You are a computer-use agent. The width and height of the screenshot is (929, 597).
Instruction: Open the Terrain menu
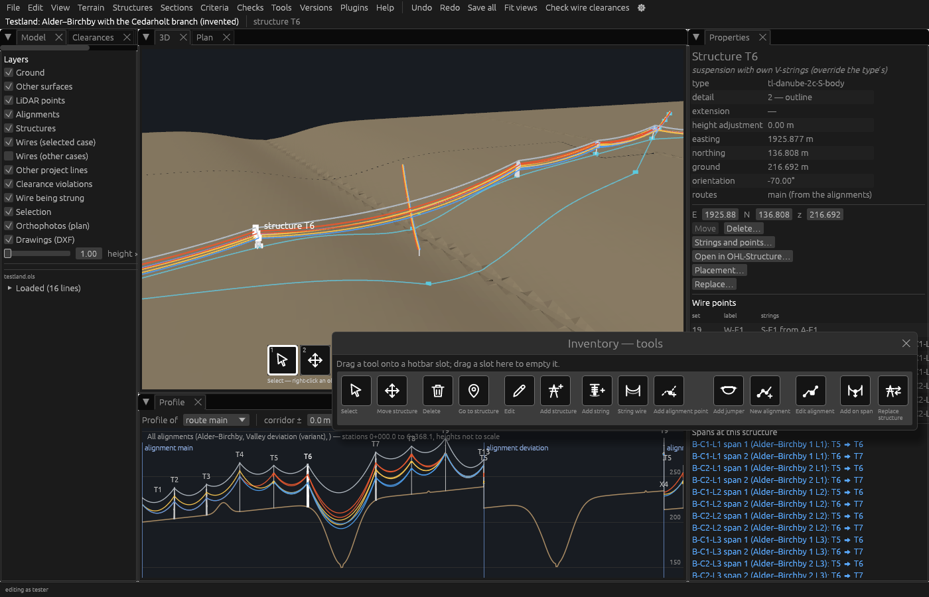pyautogui.click(x=91, y=8)
